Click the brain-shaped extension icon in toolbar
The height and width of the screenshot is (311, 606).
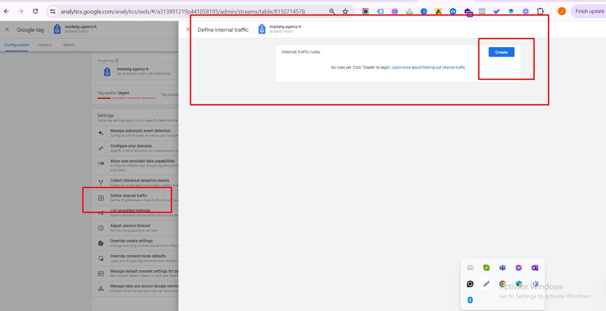pos(395,11)
